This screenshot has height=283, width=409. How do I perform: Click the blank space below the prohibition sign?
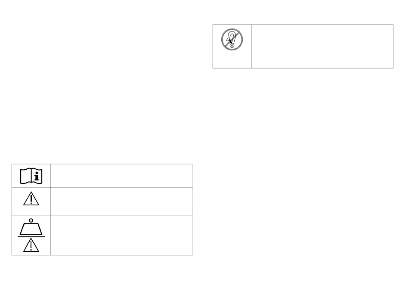pyautogui.click(x=232, y=59)
